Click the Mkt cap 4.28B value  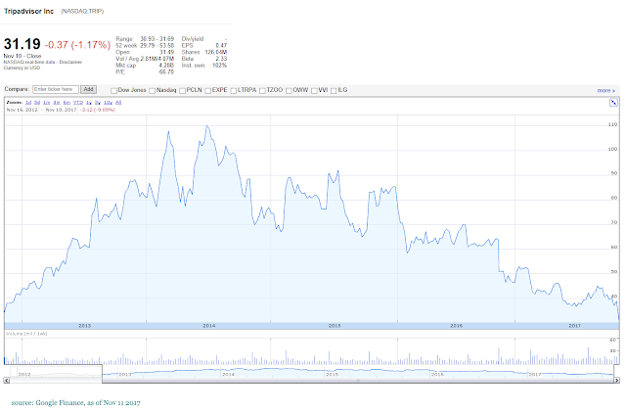coord(166,66)
